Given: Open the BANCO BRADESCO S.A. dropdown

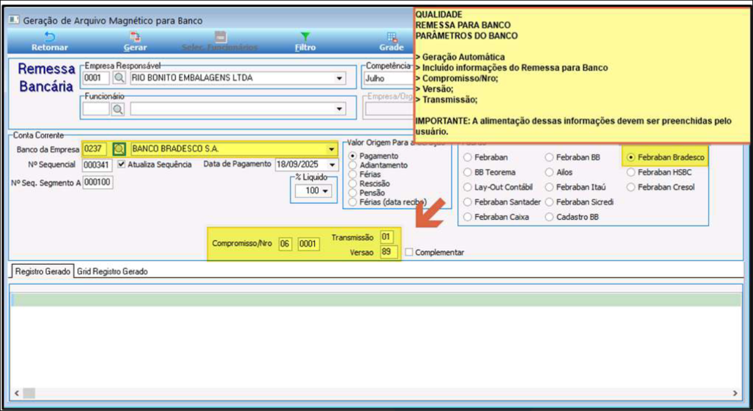Looking at the screenshot, I should click(x=332, y=149).
